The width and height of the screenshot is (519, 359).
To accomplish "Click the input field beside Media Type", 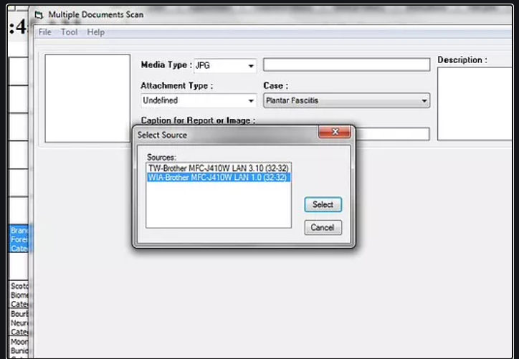I will point(346,64).
